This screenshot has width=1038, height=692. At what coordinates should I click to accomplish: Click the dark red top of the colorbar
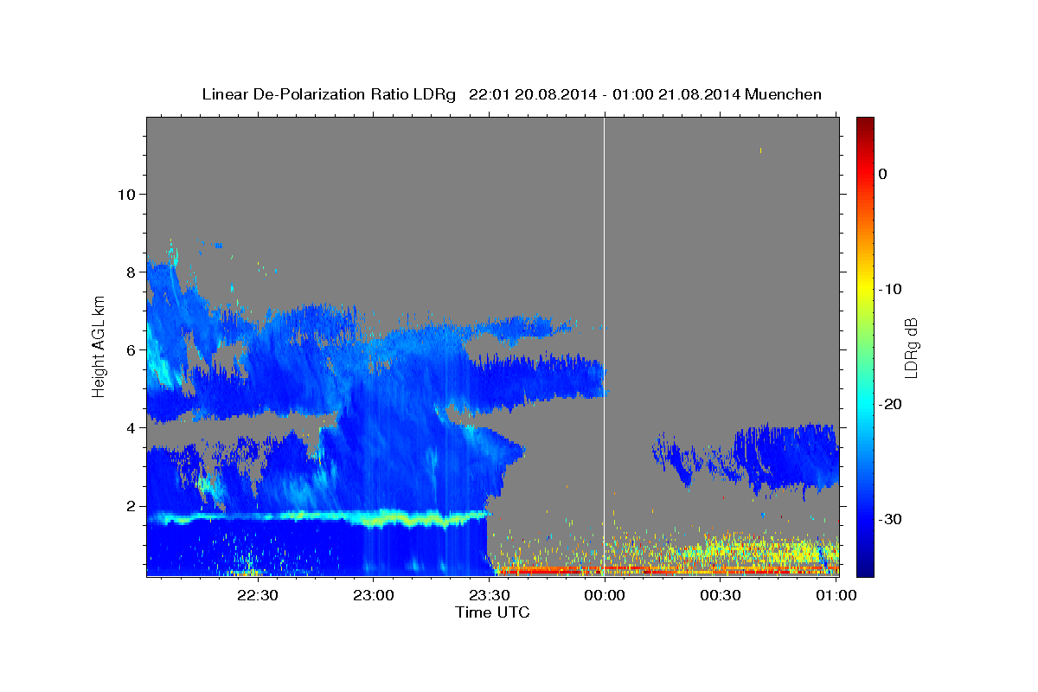(865, 124)
